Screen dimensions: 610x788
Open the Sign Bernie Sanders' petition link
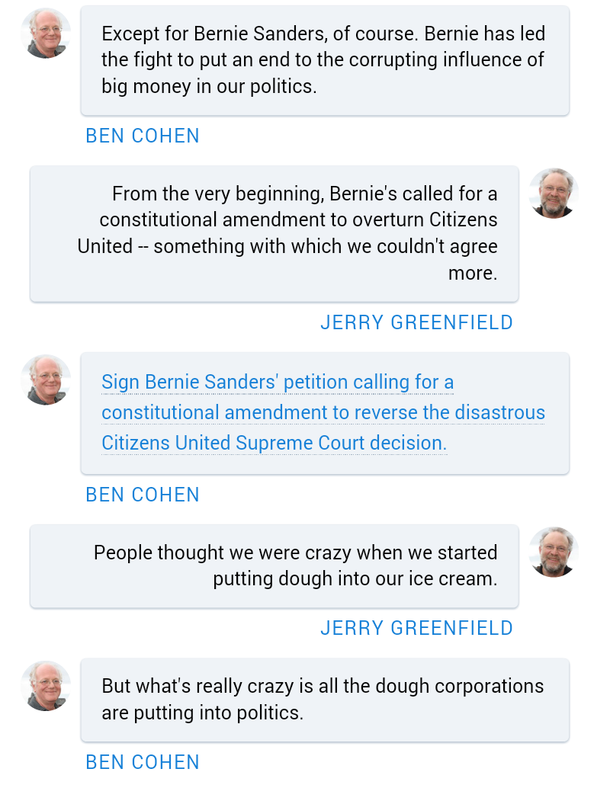[278, 382]
